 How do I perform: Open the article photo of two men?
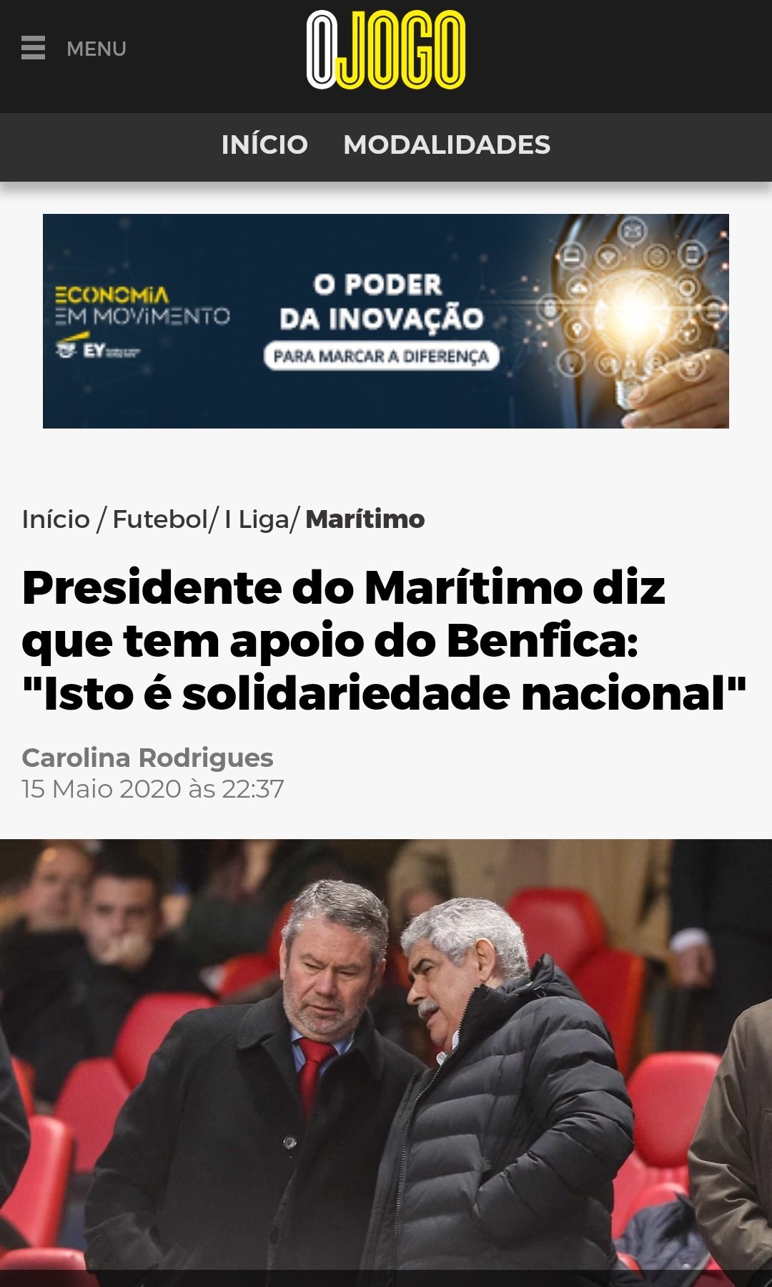tap(386, 1063)
